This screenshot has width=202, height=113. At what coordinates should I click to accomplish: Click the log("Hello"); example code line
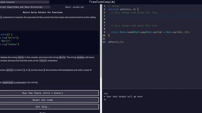pyautogui.click(x=9, y=38)
